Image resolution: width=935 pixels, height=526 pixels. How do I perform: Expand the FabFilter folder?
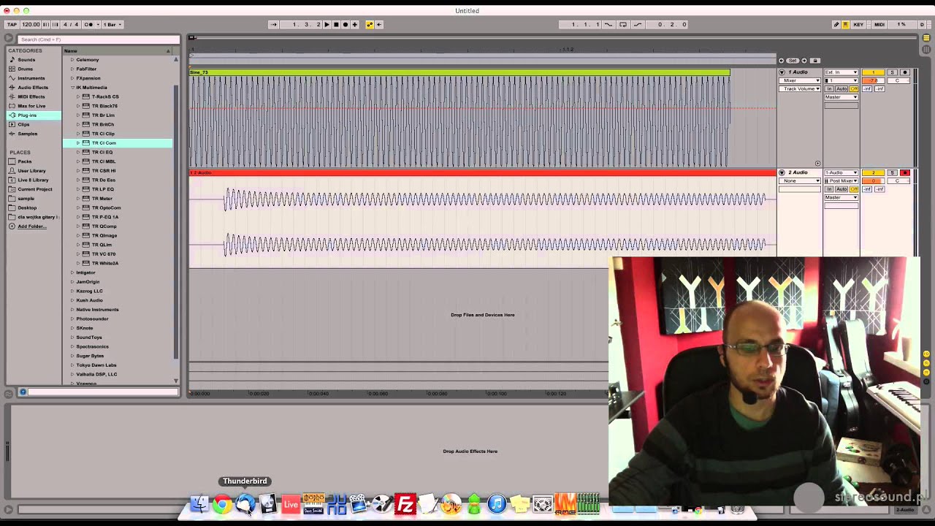[x=72, y=69]
